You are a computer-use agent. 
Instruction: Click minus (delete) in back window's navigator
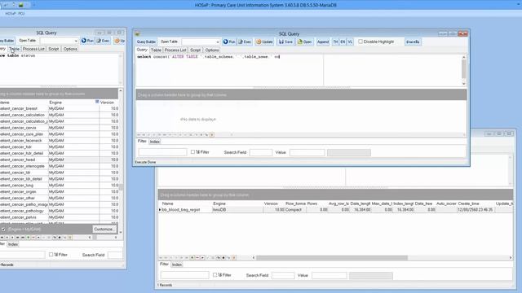click(x=197, y=258)
